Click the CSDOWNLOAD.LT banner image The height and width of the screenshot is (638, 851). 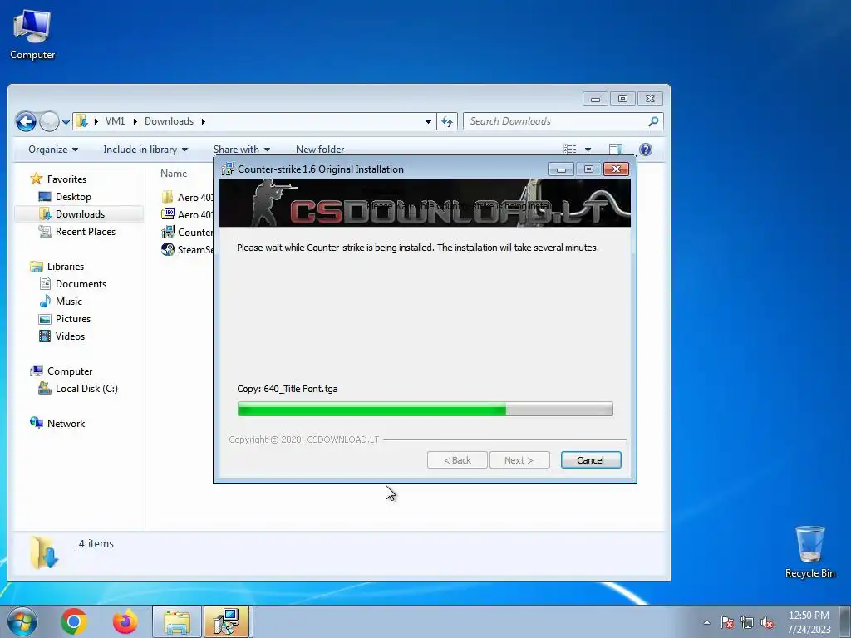[425, 203]
